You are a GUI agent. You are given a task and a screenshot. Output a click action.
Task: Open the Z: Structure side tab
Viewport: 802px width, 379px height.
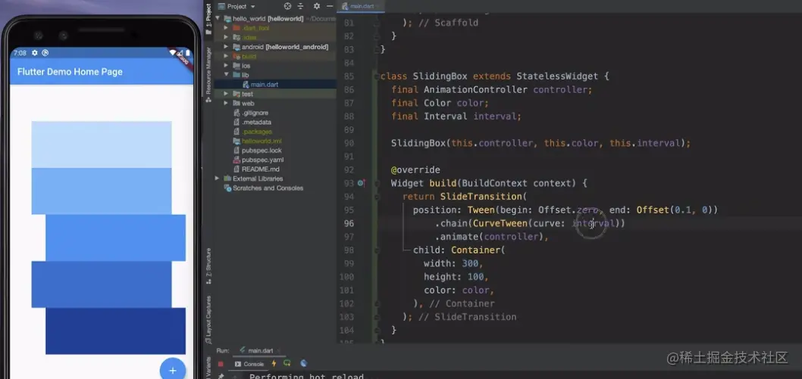click(x=208, y=266)
